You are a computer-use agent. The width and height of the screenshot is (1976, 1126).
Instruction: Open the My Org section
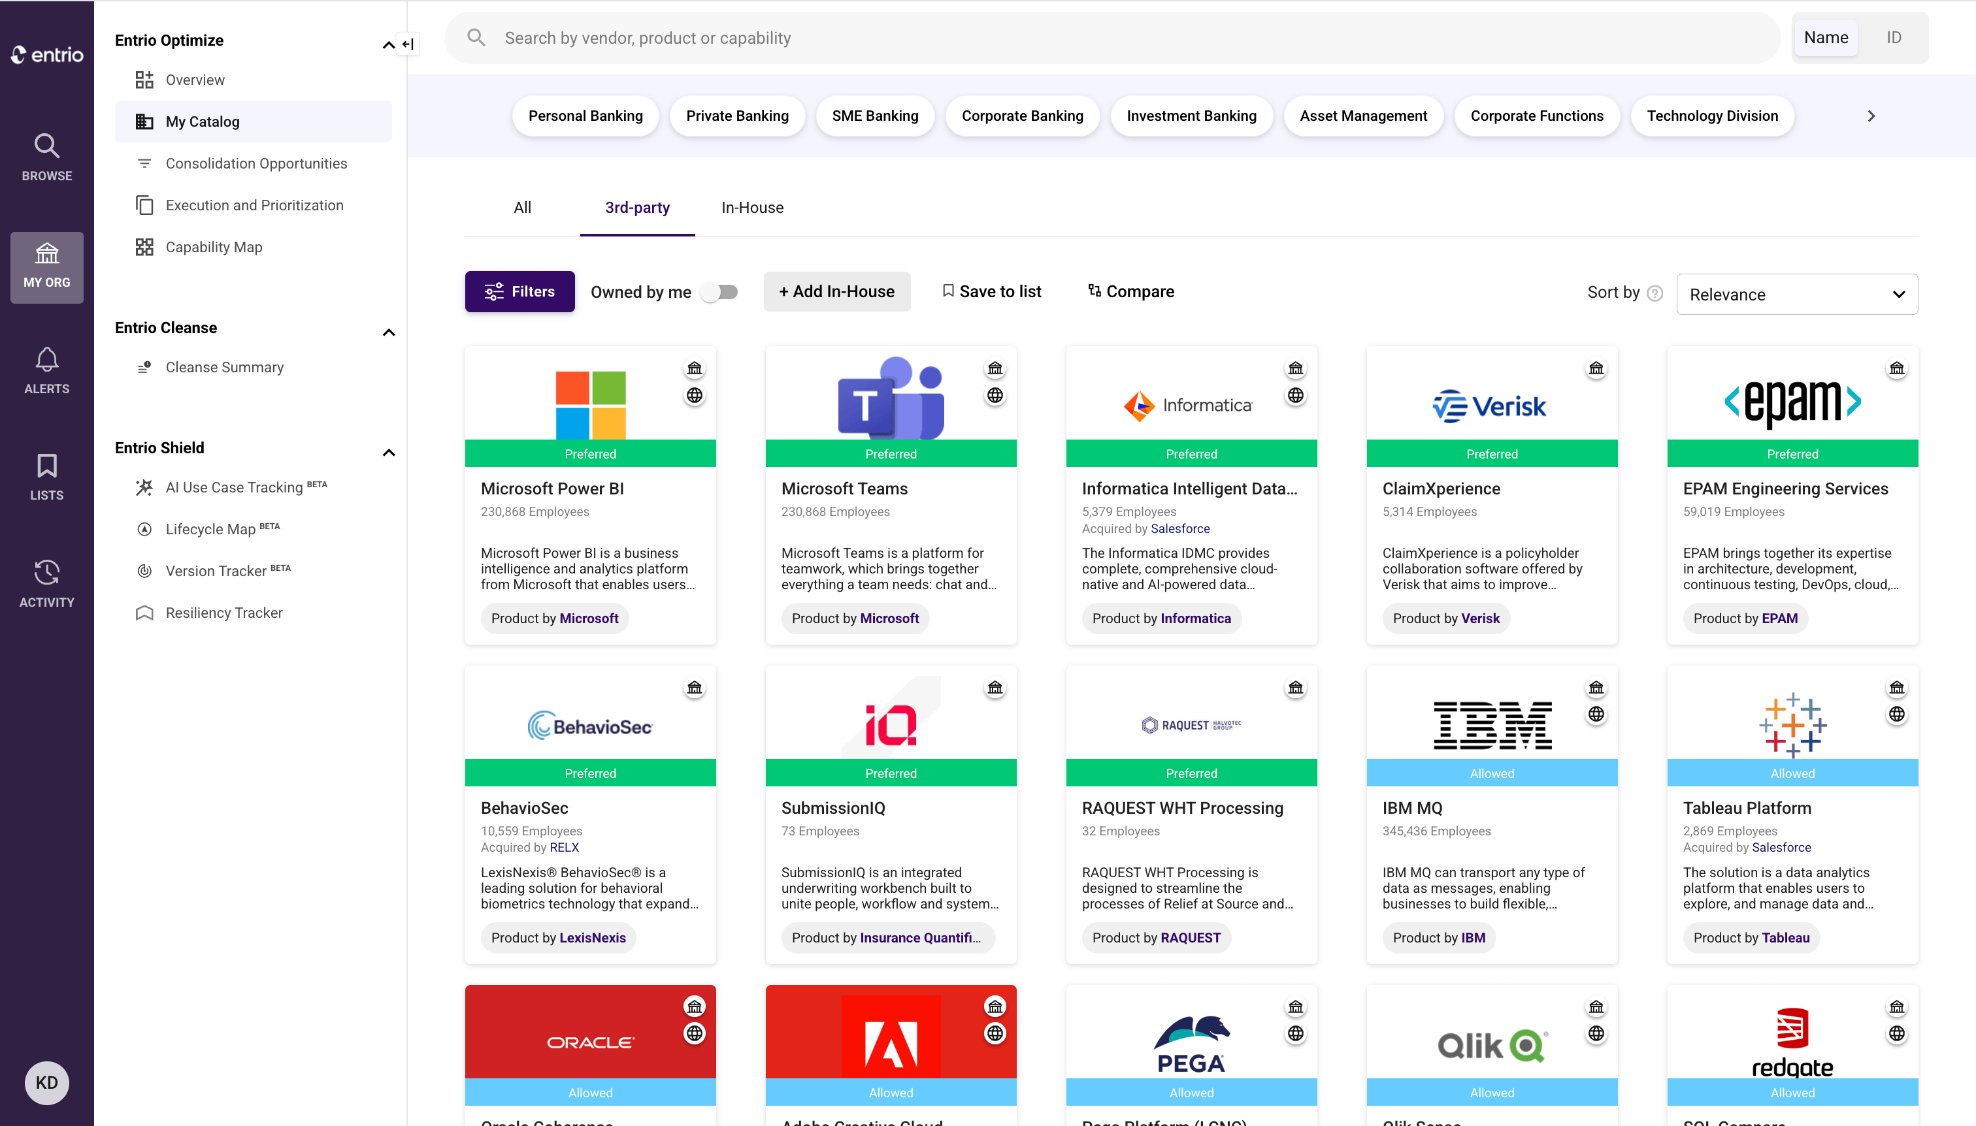[46, 267]
